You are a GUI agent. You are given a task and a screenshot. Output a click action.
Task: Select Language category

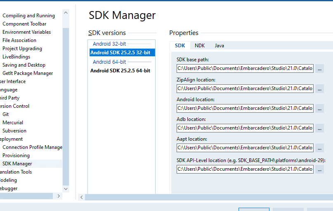pos(9,90)
